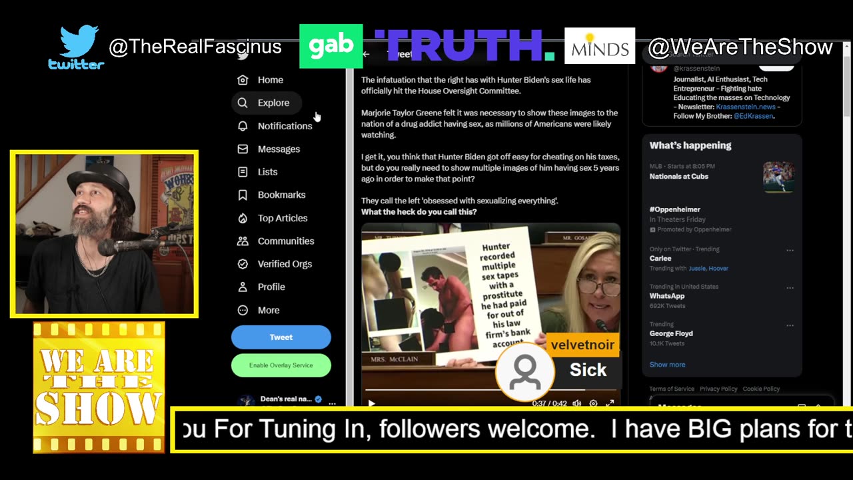
Task: Click the What's happening heading
Action: (690, 145)
